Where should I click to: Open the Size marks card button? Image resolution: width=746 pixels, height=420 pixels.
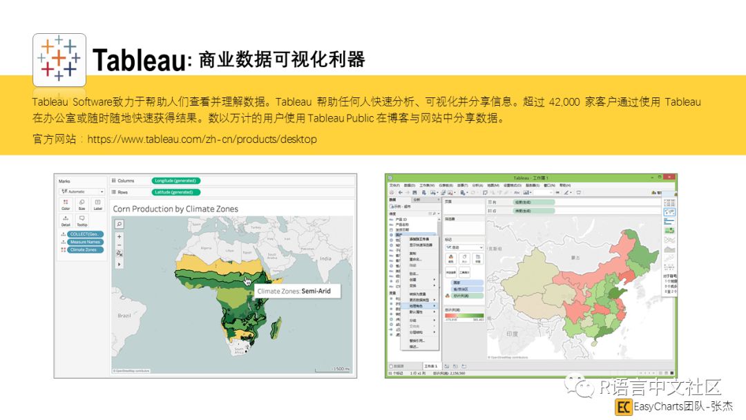click(82, 204)
